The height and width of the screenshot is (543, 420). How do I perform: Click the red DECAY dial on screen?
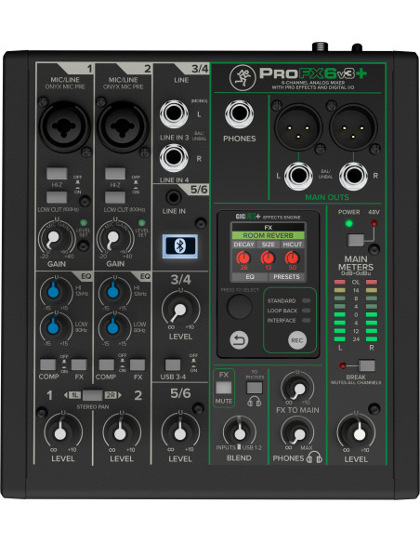243,258
